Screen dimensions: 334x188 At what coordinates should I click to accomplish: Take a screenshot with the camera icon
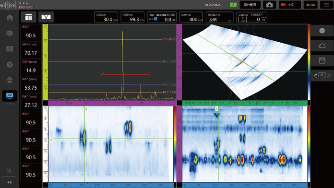(x=270, y=5)
